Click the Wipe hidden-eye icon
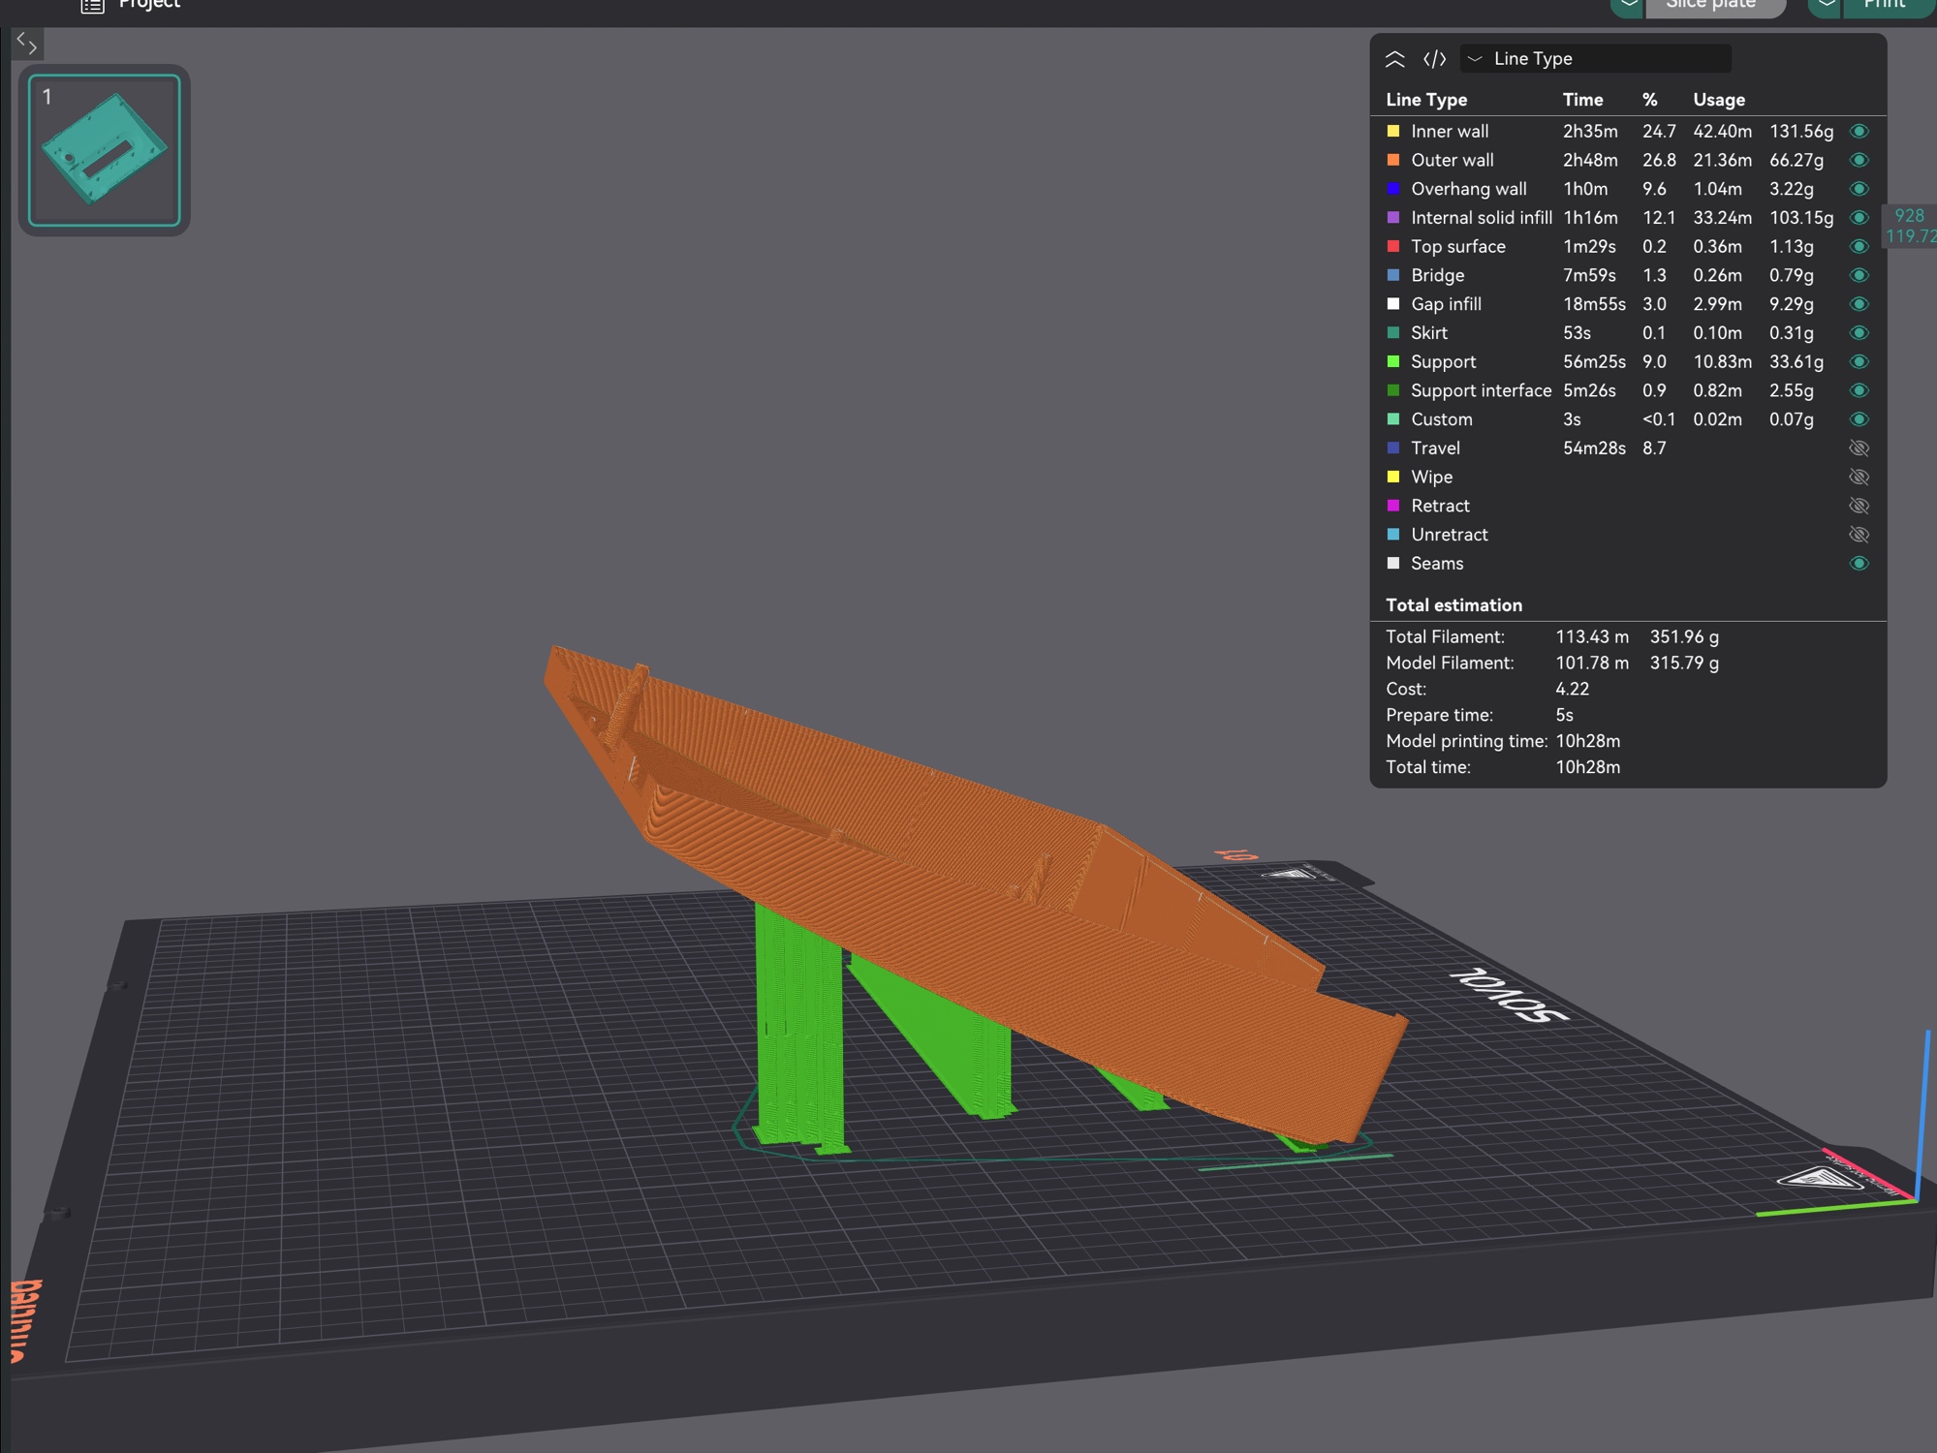Image resolution: width=1937 pixels, height=1453 pixels. (1859, 477)
